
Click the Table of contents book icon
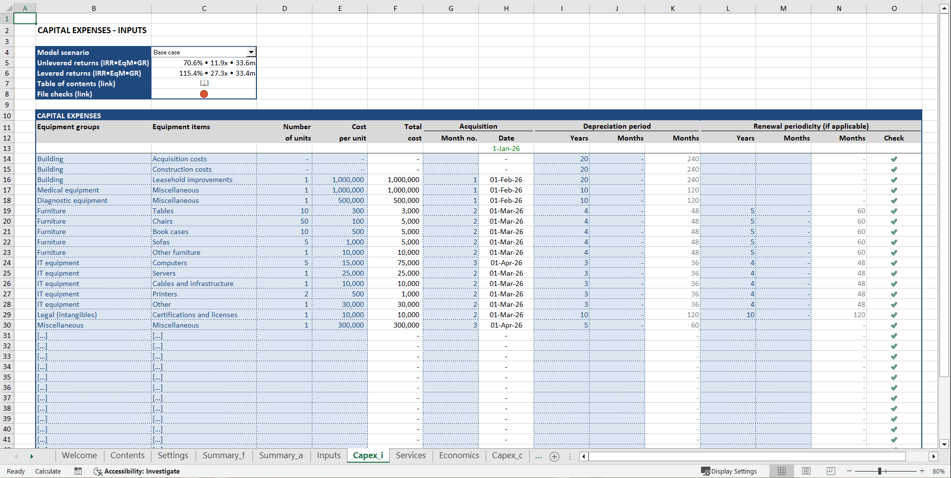[x=204, y=83]
